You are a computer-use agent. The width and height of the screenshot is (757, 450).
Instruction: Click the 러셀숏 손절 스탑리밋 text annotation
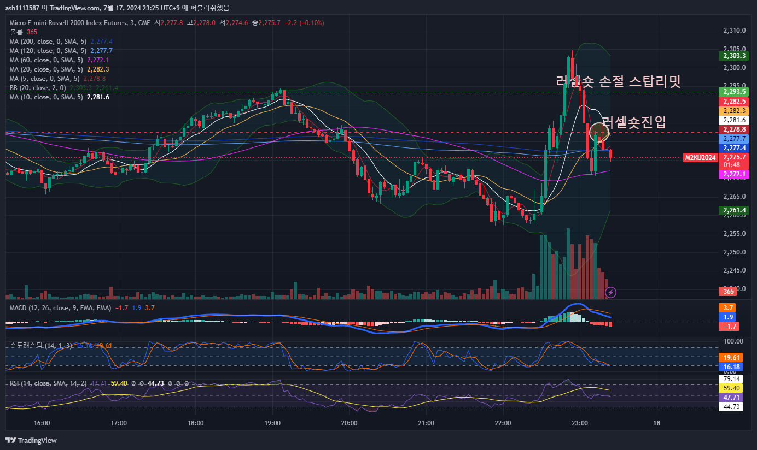[x=618, y=81]
